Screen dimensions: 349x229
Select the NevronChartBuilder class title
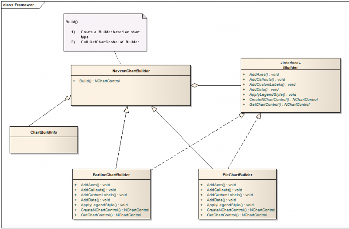pos(130,70)
